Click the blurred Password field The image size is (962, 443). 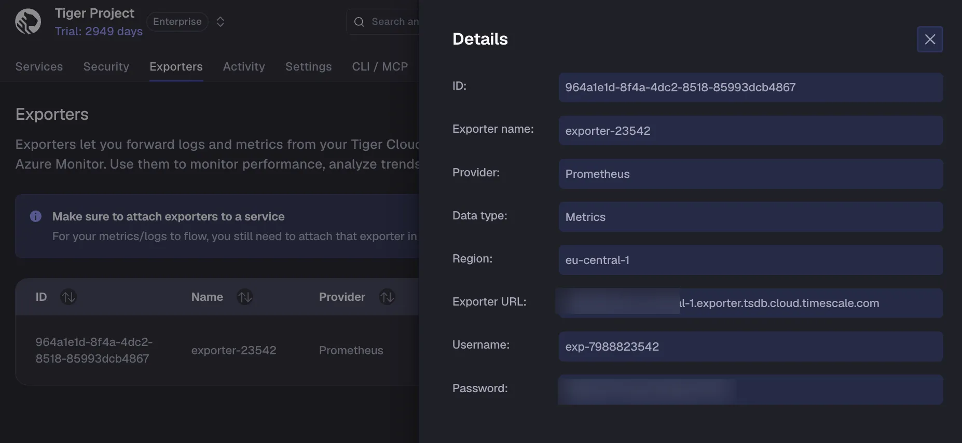click(751, 390)
